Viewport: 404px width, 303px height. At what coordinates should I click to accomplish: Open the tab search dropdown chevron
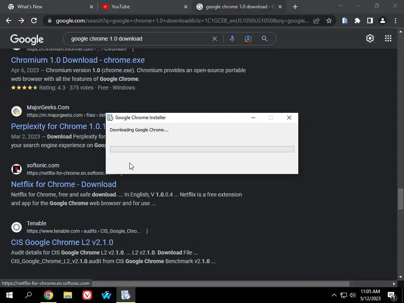pyautogui.click(x=340, y=6)
